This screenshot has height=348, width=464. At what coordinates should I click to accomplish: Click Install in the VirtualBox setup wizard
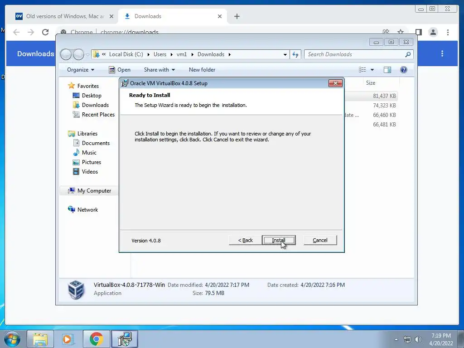click(279, 240)
